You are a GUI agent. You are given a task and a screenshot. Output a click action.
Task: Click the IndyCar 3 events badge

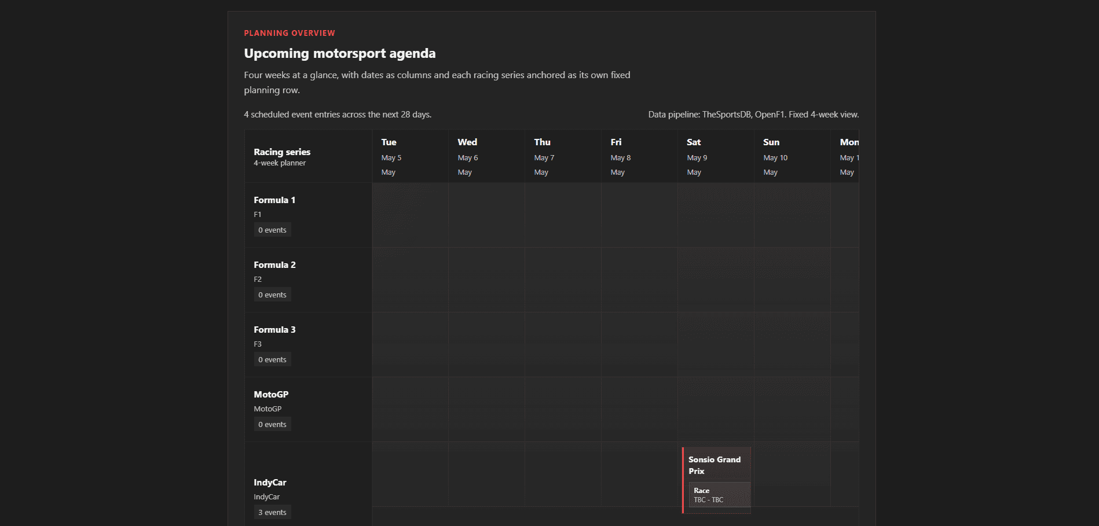pos(272,512)
